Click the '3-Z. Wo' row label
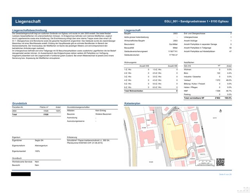The image size is (250, 193). [x=128, y=77]
